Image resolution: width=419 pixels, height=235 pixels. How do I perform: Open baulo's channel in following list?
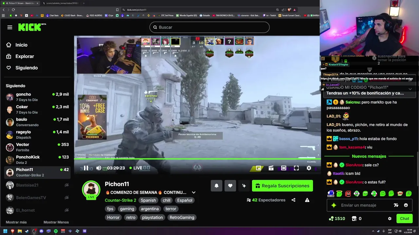[x=38, y=122]
